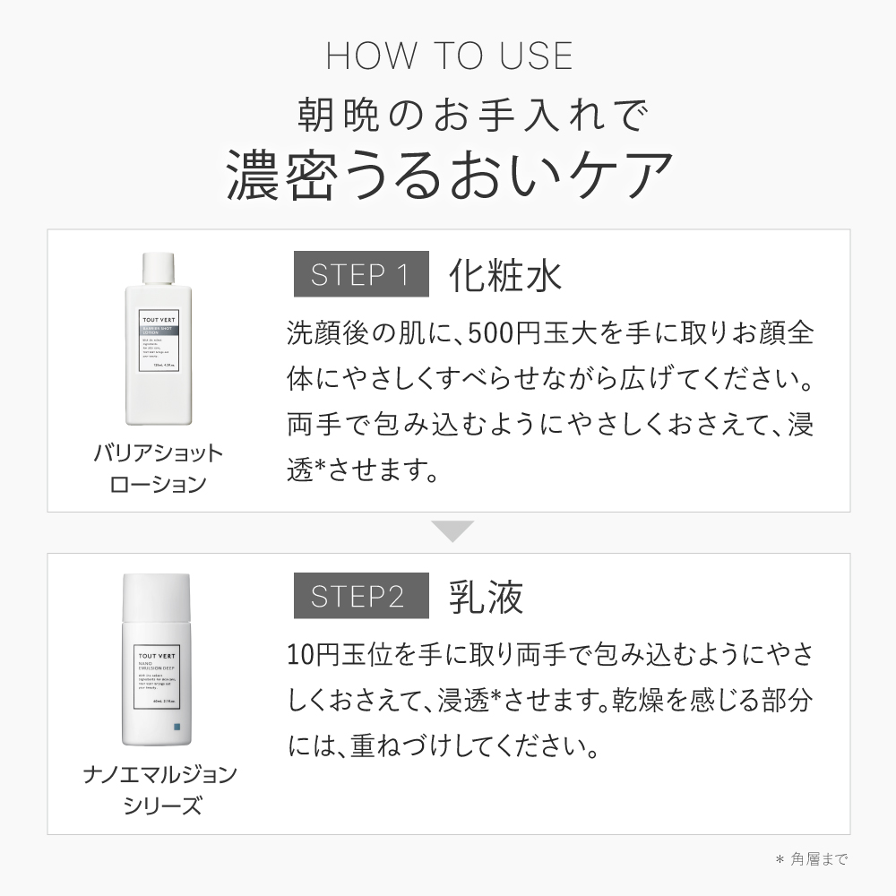Select the STEP2 badge
The height and width of the screenshot is (896, 896).
click(x=361, y=596)
